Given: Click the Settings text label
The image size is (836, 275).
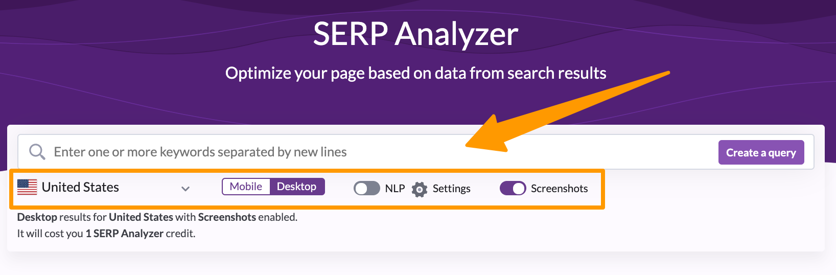Looking at the screenshot, I should (x=451, y=189).
